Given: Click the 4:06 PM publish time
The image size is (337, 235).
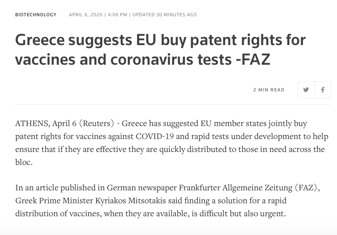Looking at the screenshot, I should (117, 15).
